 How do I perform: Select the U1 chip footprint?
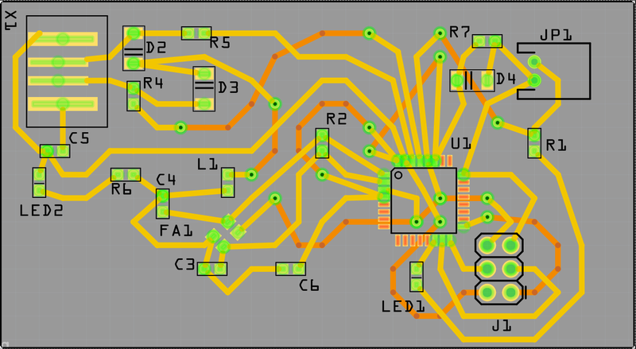click(x=424, y=200)
